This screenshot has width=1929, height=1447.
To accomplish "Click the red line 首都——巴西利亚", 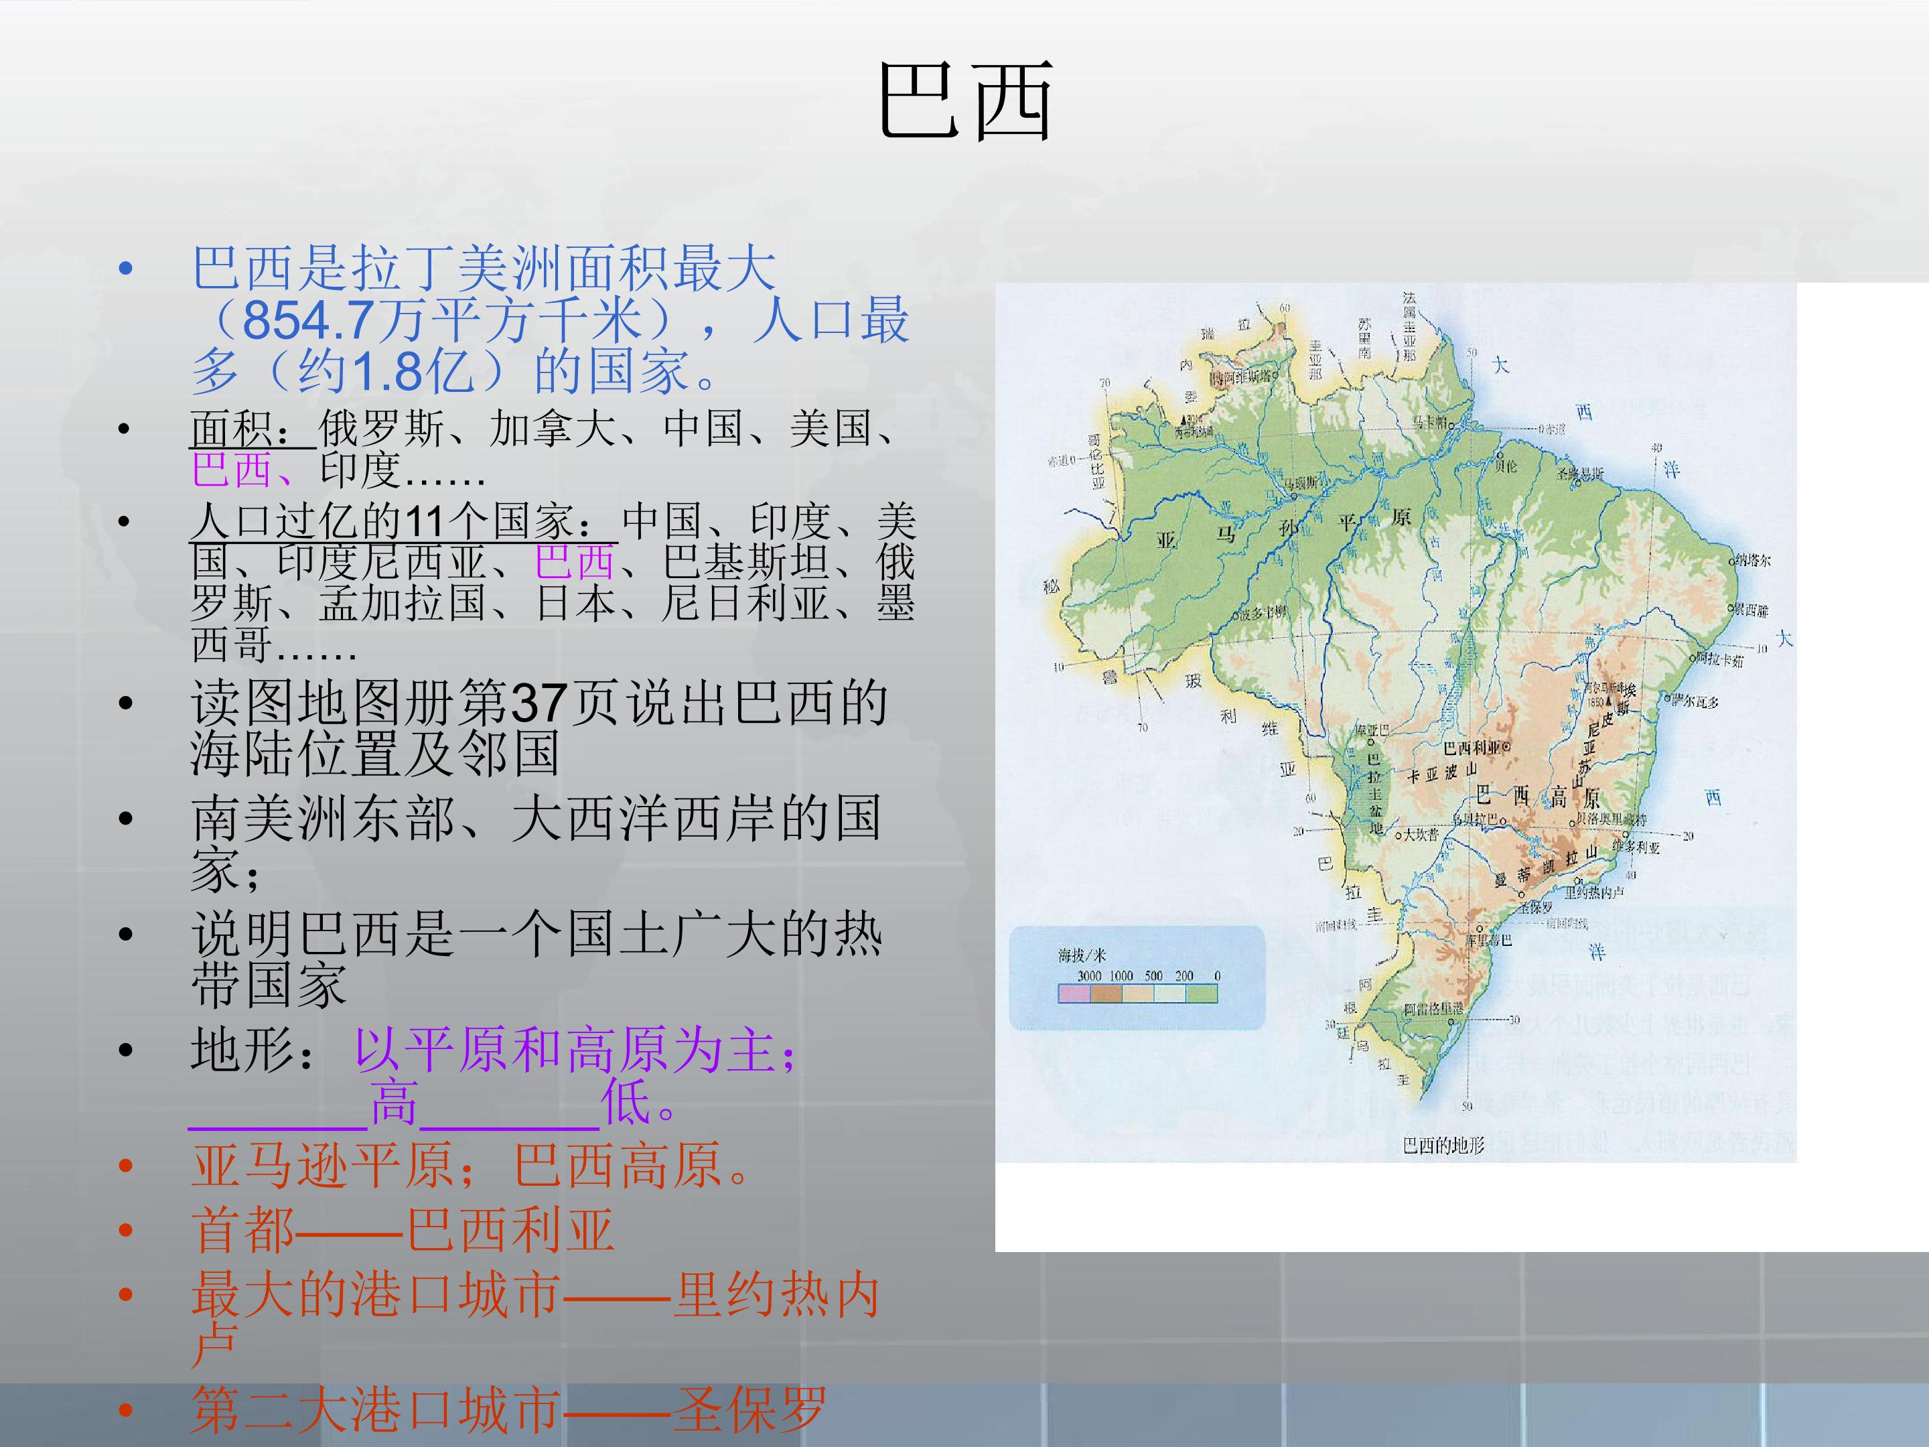I will (403, 1230).
